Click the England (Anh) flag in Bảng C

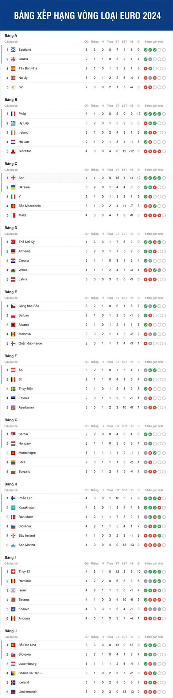point(13,178)
